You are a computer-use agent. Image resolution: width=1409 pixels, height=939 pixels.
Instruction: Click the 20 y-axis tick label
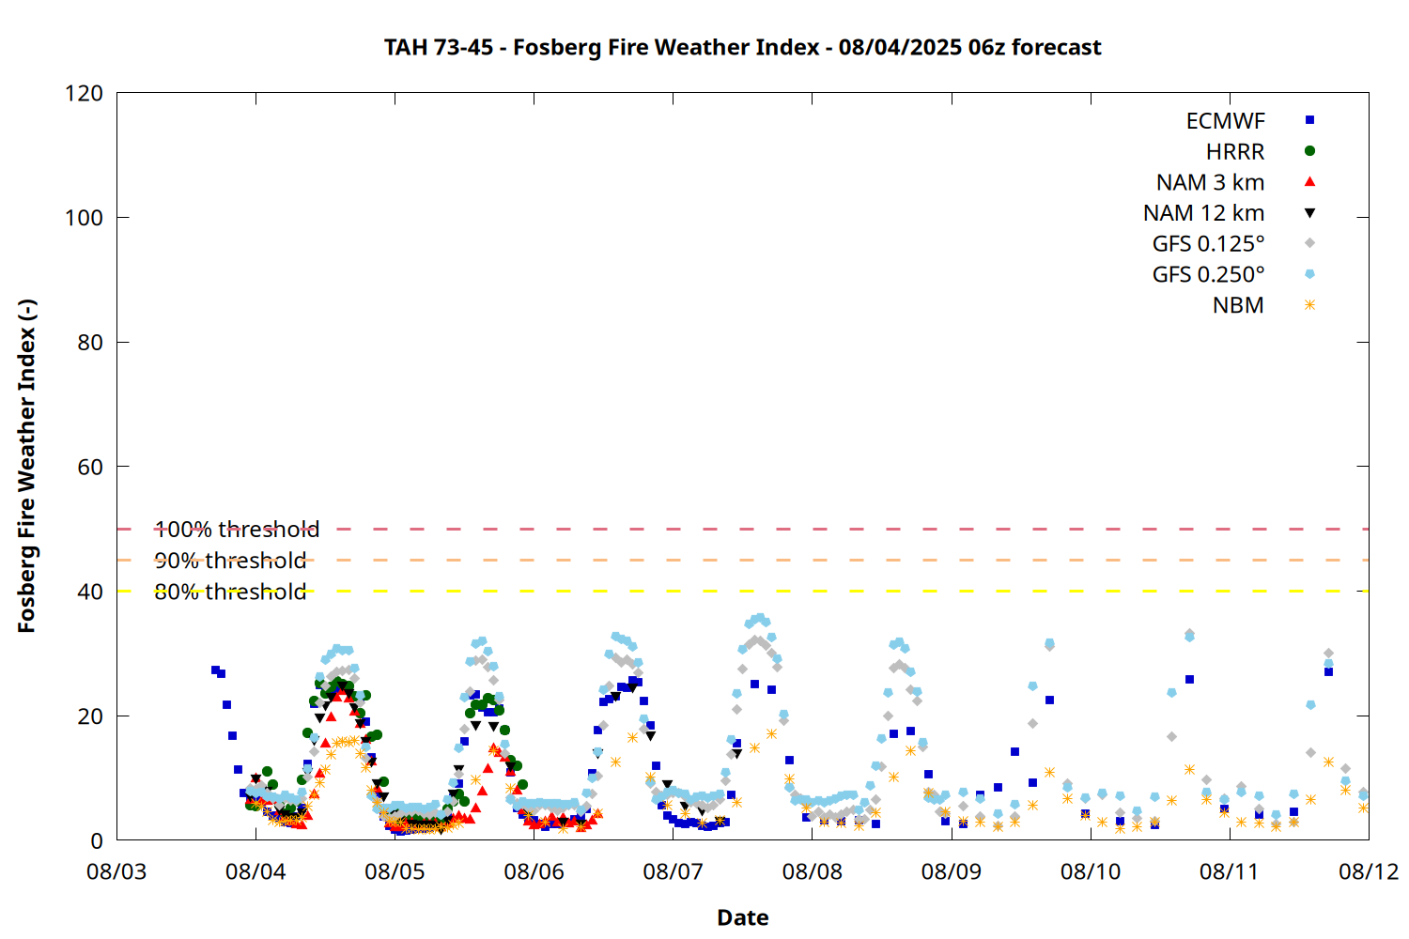(x=90, y=716)
